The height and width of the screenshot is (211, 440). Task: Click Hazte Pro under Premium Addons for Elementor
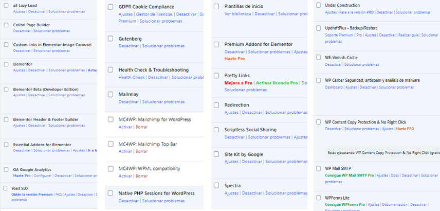(x=234, y=59)
